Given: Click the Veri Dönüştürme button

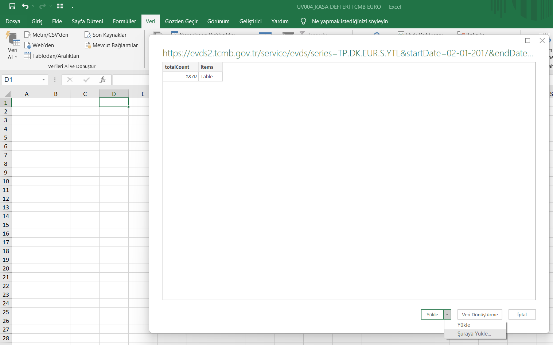Looking at the screenshot, I should pyautogui.click(x=480, y=314).
